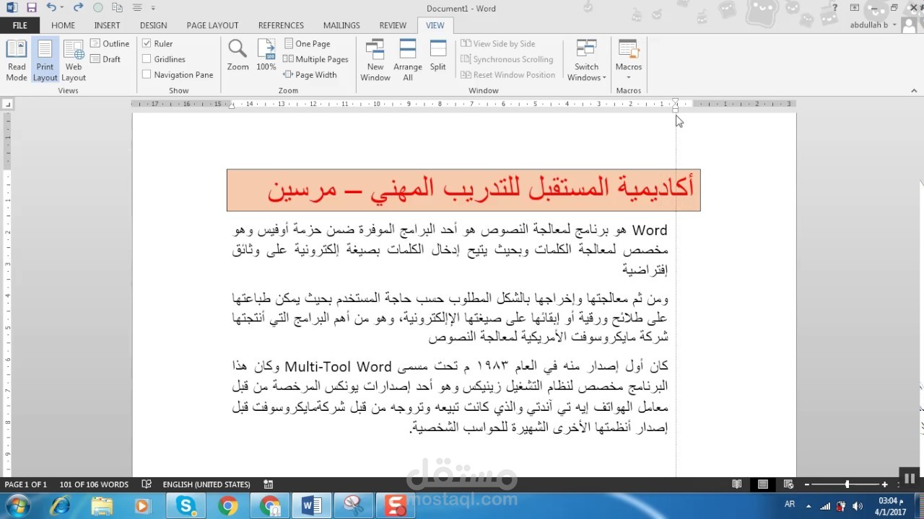Switch to Read Mode view
Screen dimensions: 924x519
click(x=17, y=61)
